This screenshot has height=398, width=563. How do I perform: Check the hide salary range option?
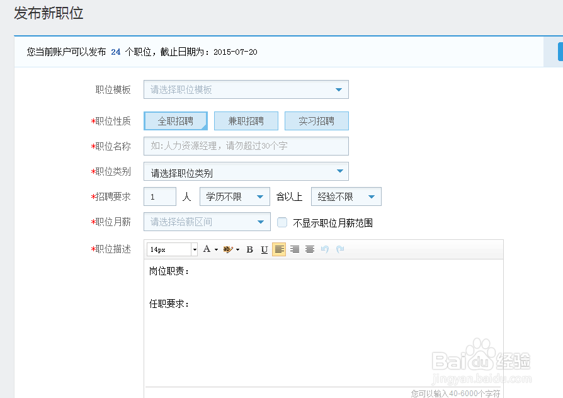(x=281, y=222)
